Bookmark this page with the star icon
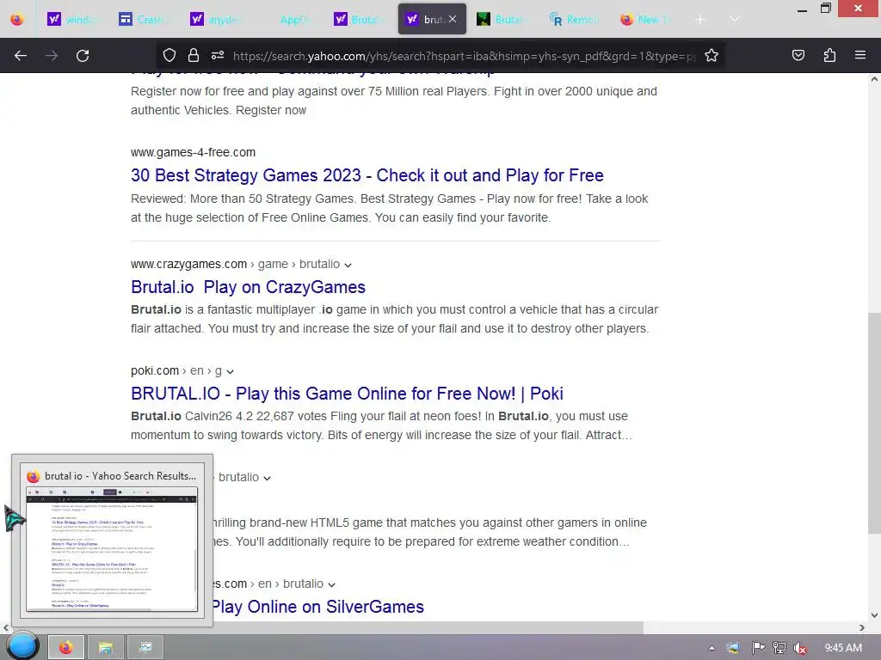 (712, 56)
